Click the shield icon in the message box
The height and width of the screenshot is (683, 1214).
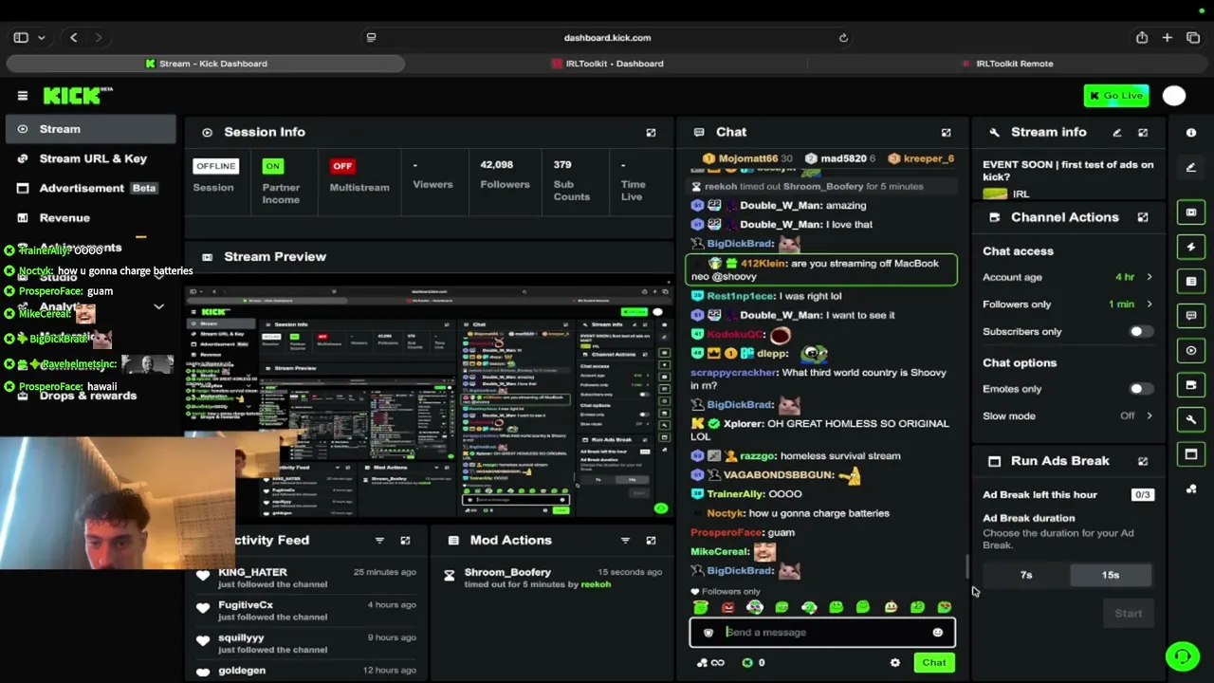pyautogui.click(x=708, y=633)
